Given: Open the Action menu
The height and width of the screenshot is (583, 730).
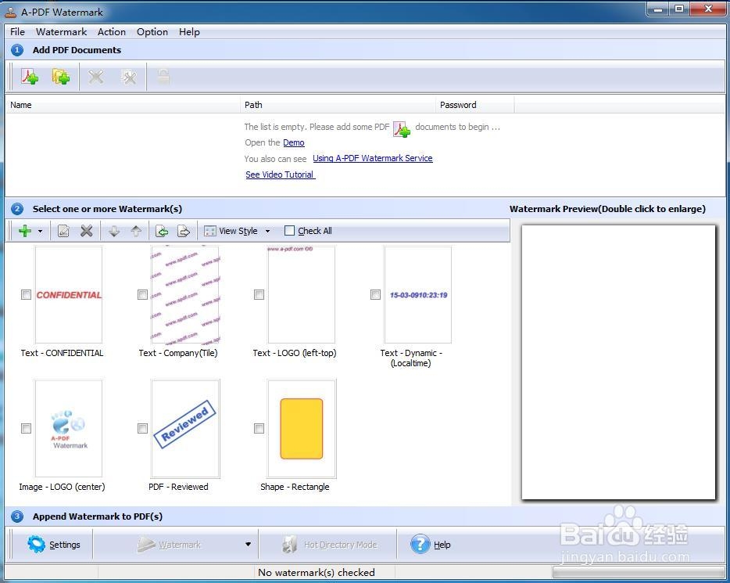Looking at the screenshot, I should pyautogui.click(x=112, y=31).
